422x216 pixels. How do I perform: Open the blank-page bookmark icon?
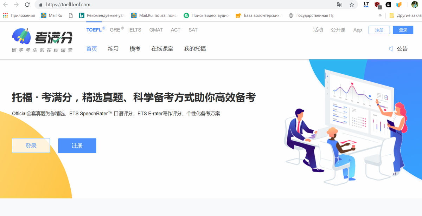71,15
